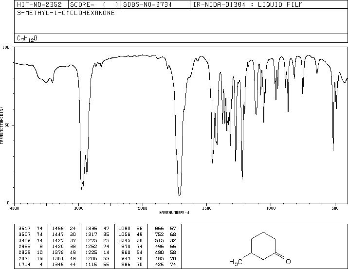This screenshot has height=269, width=348.
Task: Click the 1317 peak table entry
Action: pyautogui.click(x=97, y=234)
